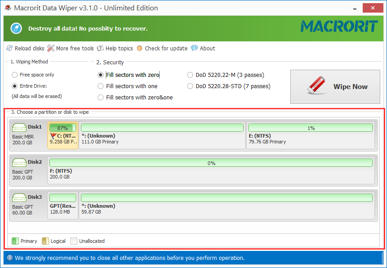The width and height of the screenshot is (387, 268).
Task: Click the Wipe Now button
Action: click(x=335, y=86)
